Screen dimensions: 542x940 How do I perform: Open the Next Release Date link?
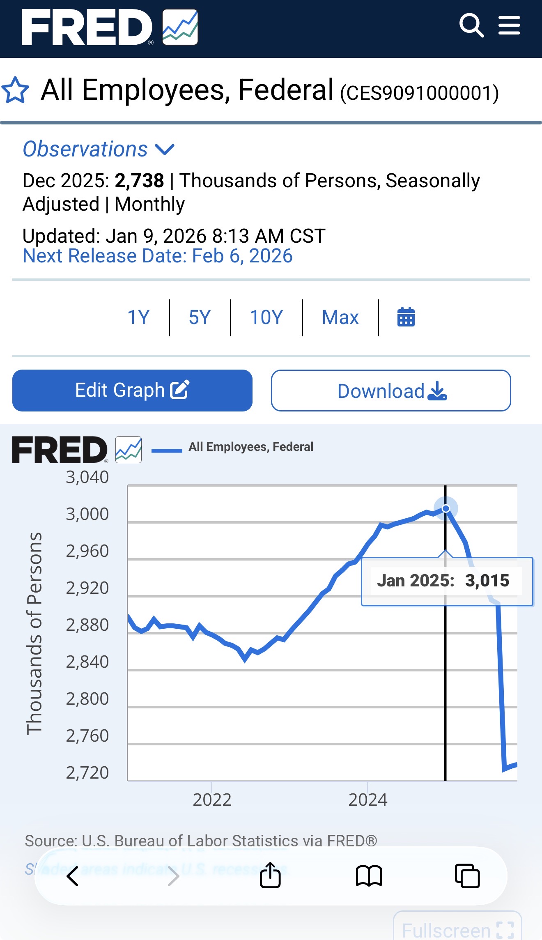[158, 256]
